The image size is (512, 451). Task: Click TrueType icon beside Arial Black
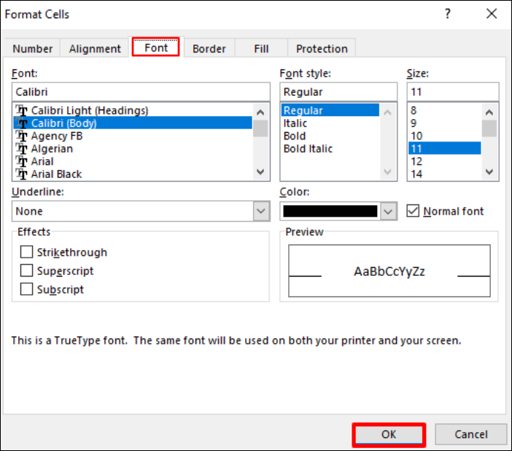22,174
